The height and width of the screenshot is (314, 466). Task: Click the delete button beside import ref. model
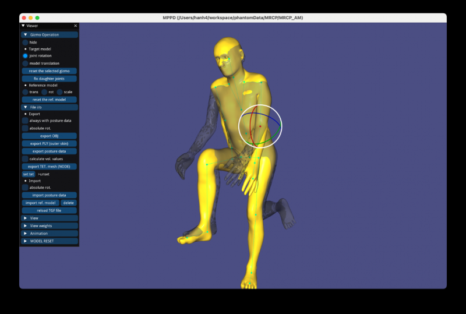[68, 203]
